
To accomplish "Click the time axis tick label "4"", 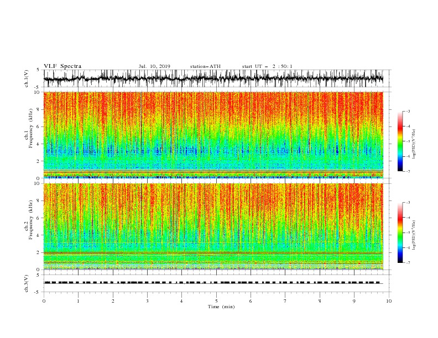I will [x=181, y=301].
